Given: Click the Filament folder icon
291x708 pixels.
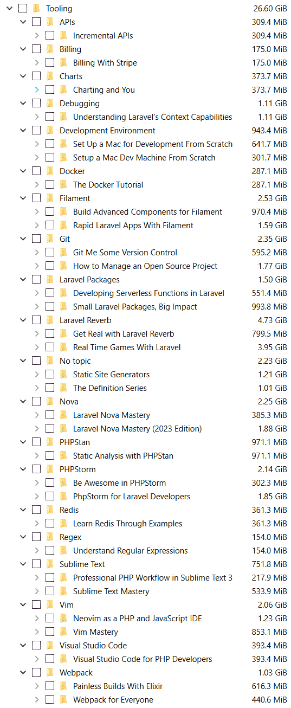Looking at the screenshot, I should point(50,198).
